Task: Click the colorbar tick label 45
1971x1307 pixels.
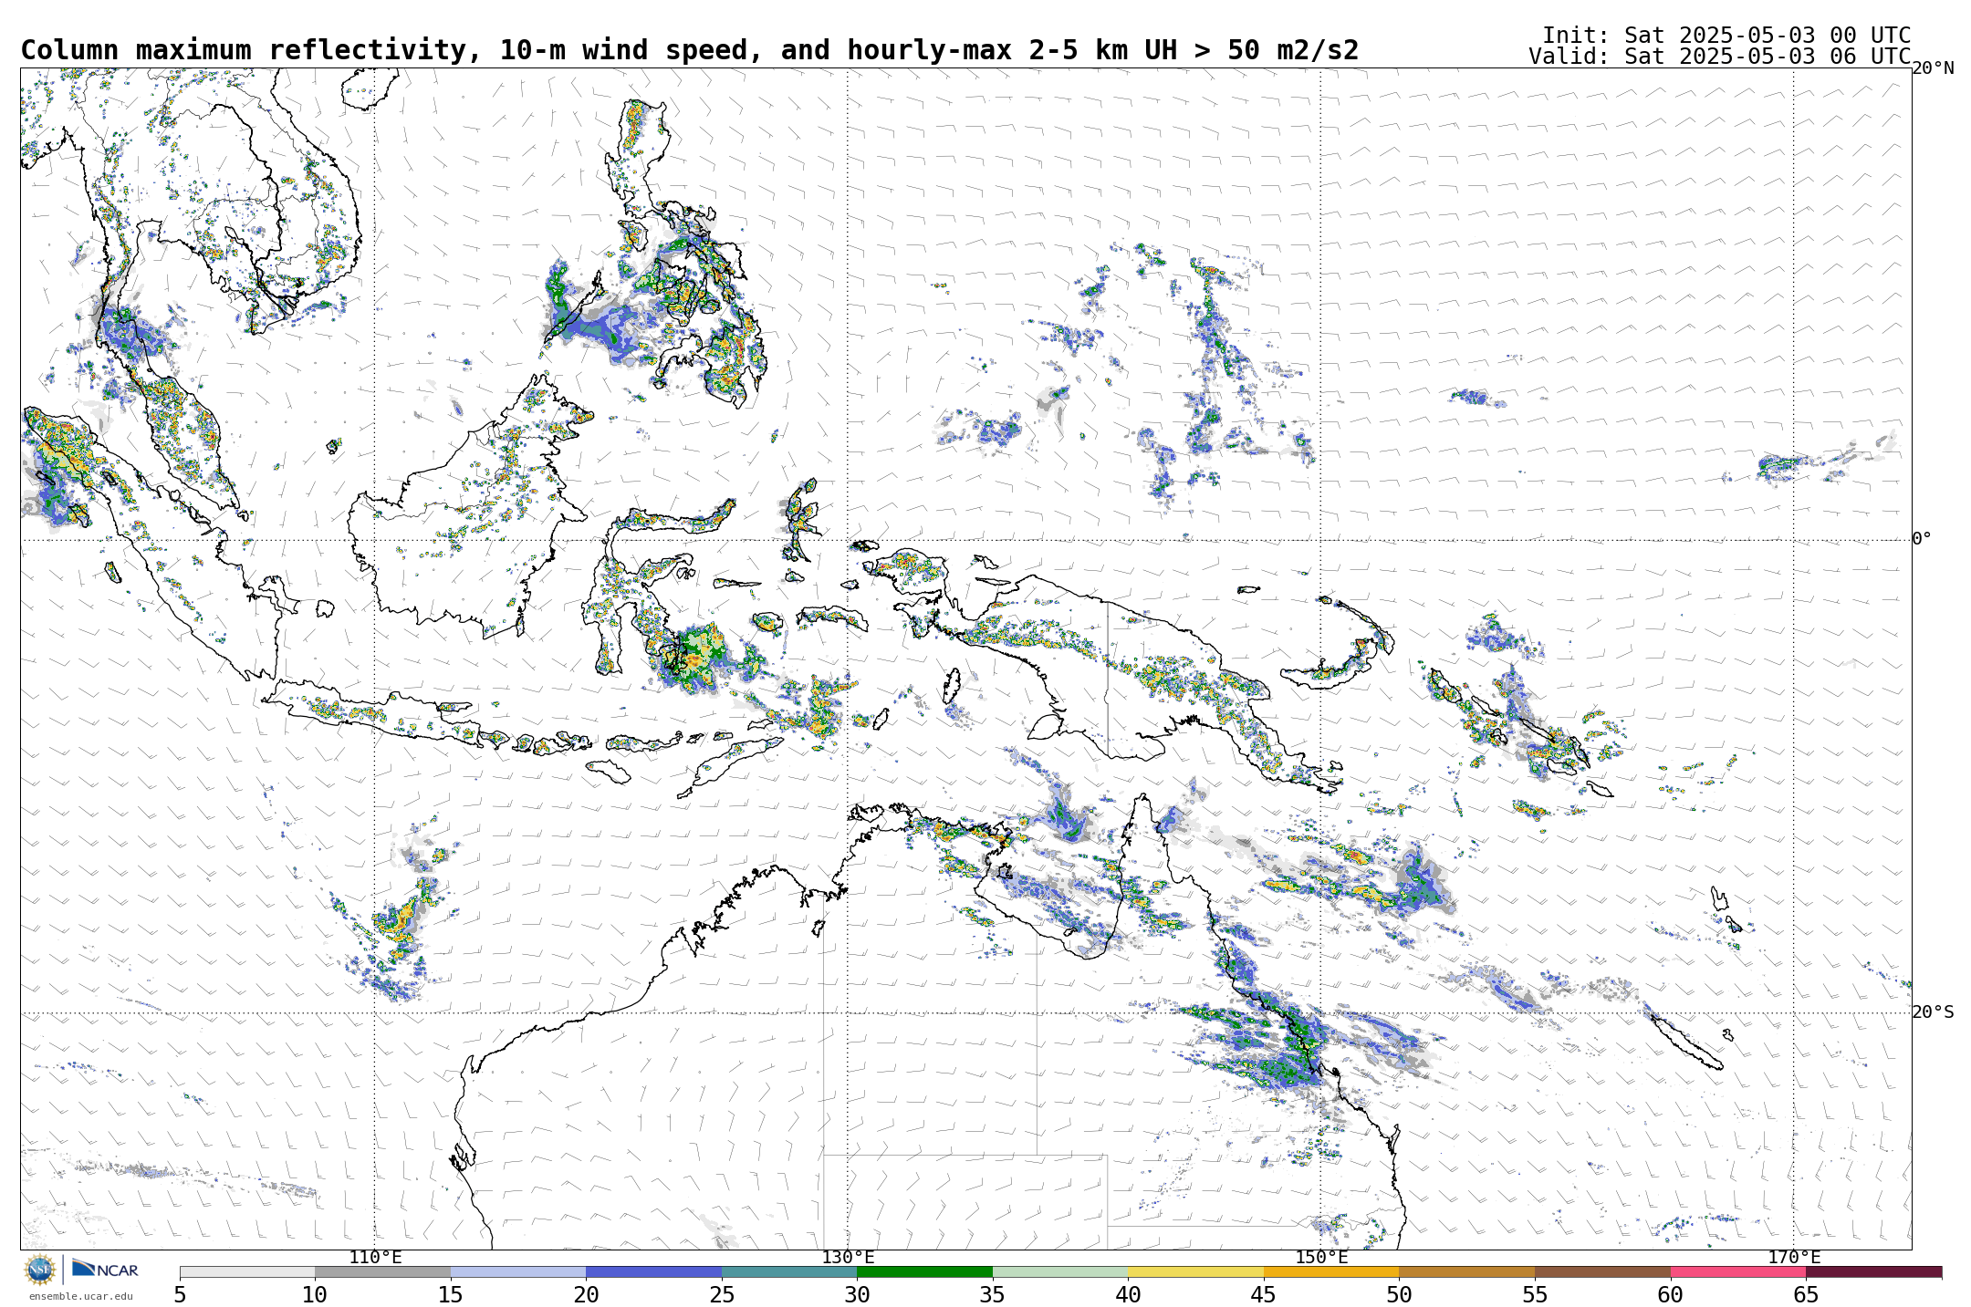Action: point(1264,1295)
